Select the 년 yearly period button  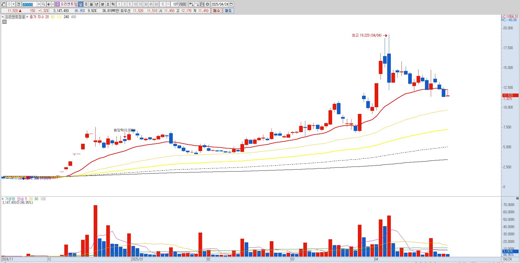(x=97, y=4)
